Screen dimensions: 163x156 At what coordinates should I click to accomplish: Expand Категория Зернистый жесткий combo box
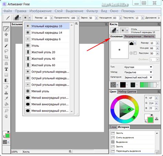coord(138,77)
